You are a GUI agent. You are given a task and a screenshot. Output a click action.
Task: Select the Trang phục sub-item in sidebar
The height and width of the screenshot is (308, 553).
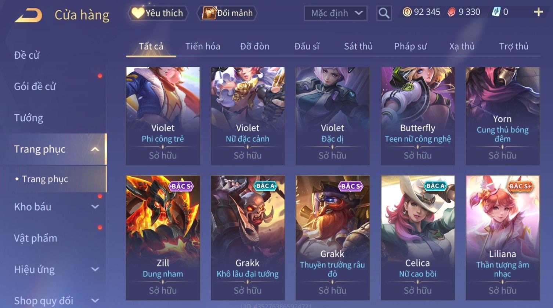coord(45,179)
